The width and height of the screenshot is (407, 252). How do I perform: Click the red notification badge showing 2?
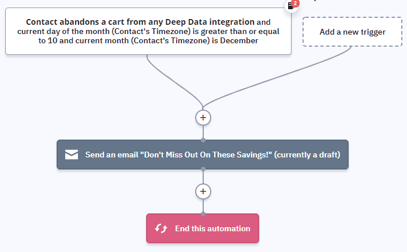coord(296,3)
